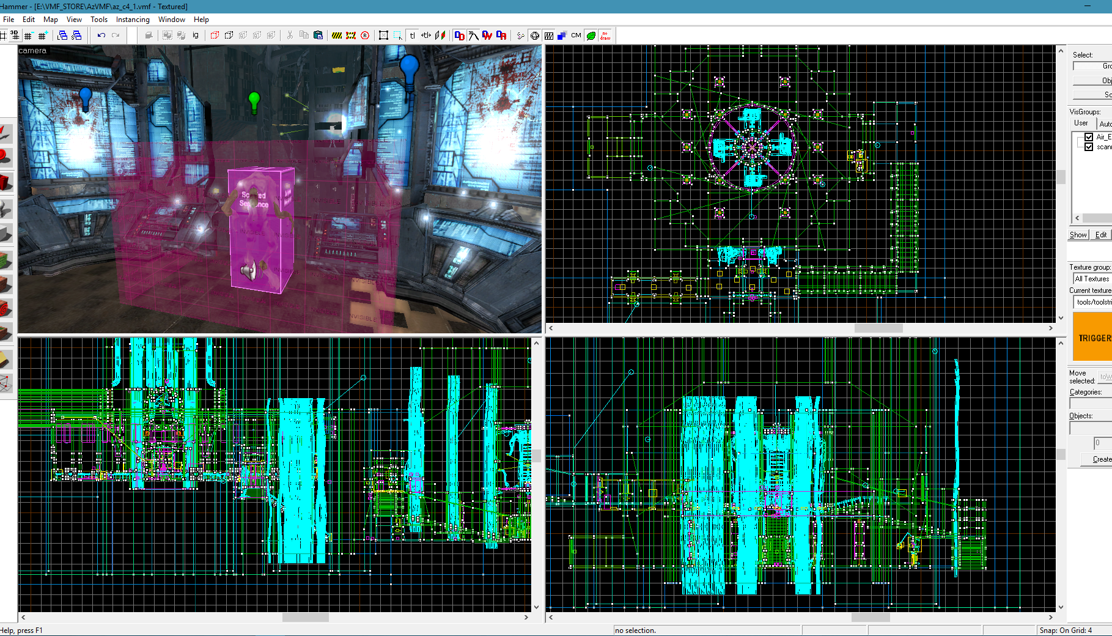Viewport: 1112px width, 636px height.
Task: Click the Undo arrow icon
Action: [101, 35]
